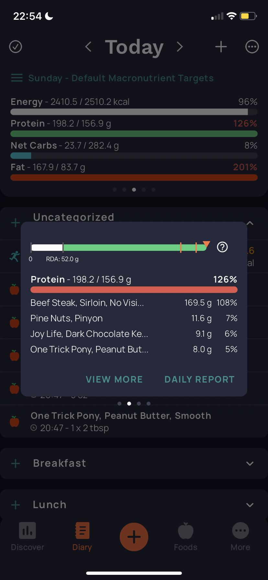Add entry to Lunch with plus icon
Image resolution: width=268 pixels, height=580 pixels.
click(16, 505)
